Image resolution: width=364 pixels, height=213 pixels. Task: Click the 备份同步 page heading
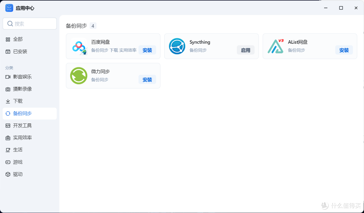tap(77, 26)
